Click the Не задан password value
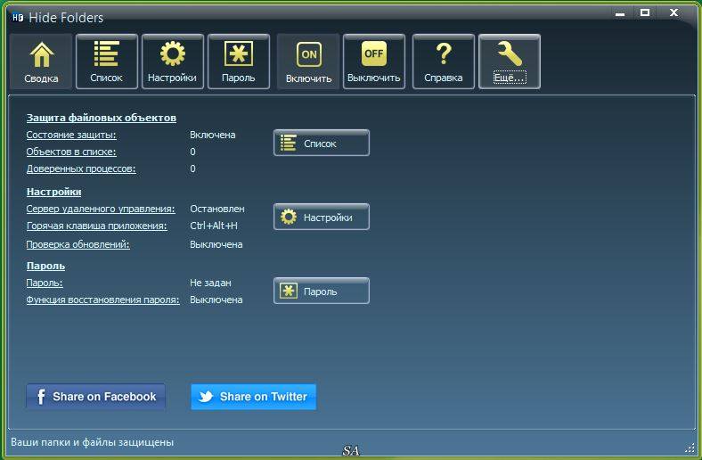This screenshot has width=702, height=460. pyautogui.click(x=210, y=283)
